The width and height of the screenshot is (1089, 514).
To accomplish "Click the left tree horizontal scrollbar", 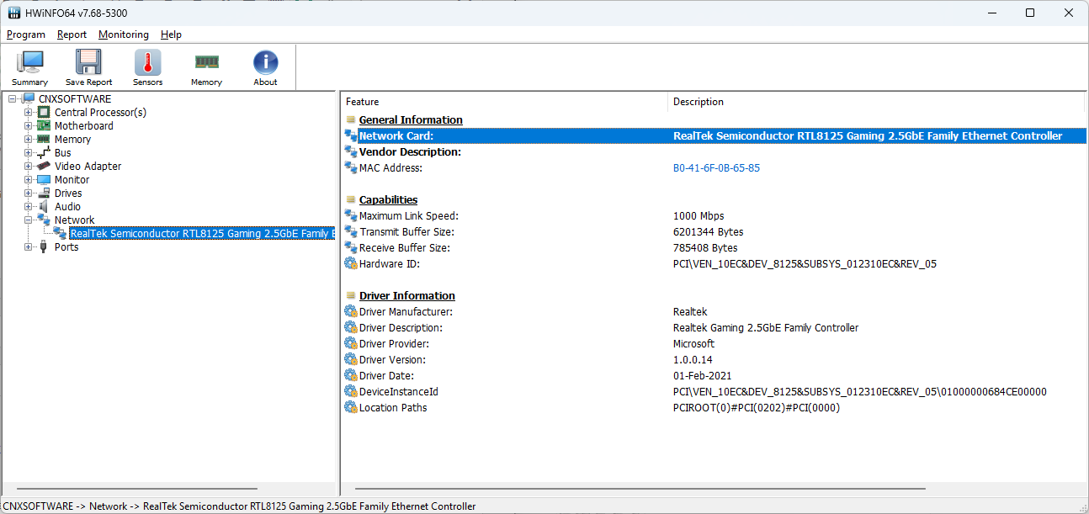I will 136,489.
